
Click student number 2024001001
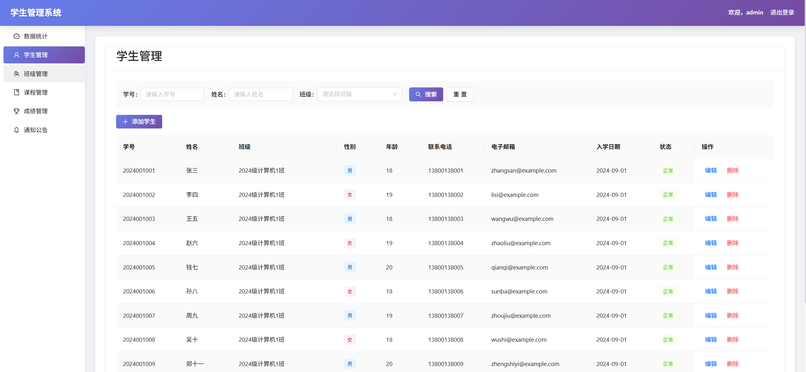(139, 171)
